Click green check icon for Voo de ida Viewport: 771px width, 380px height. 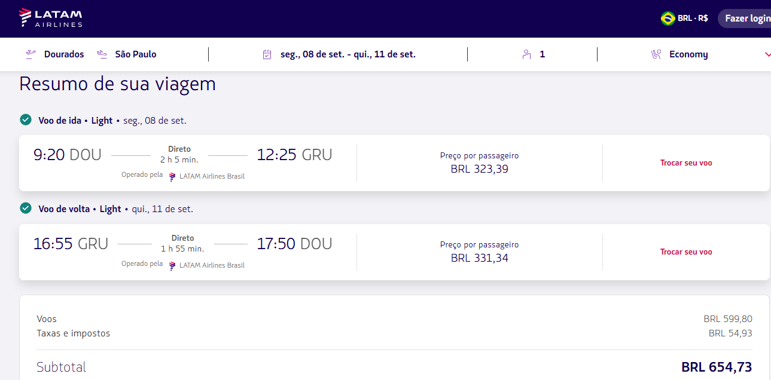26,119
